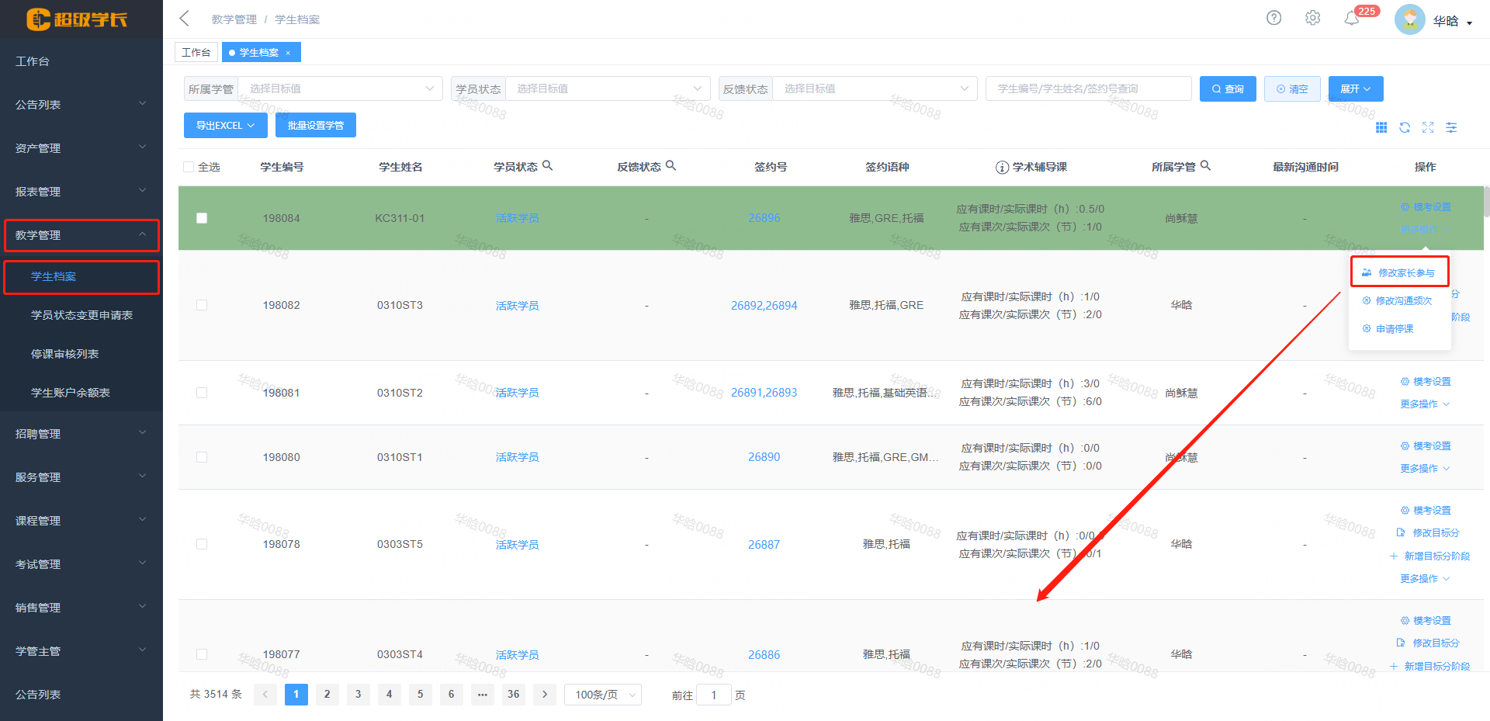
Task: Select the checkbox for student 198081
Action: [202, 393]
